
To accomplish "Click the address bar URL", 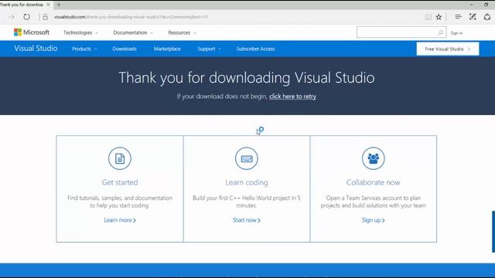I will [131, 17].
